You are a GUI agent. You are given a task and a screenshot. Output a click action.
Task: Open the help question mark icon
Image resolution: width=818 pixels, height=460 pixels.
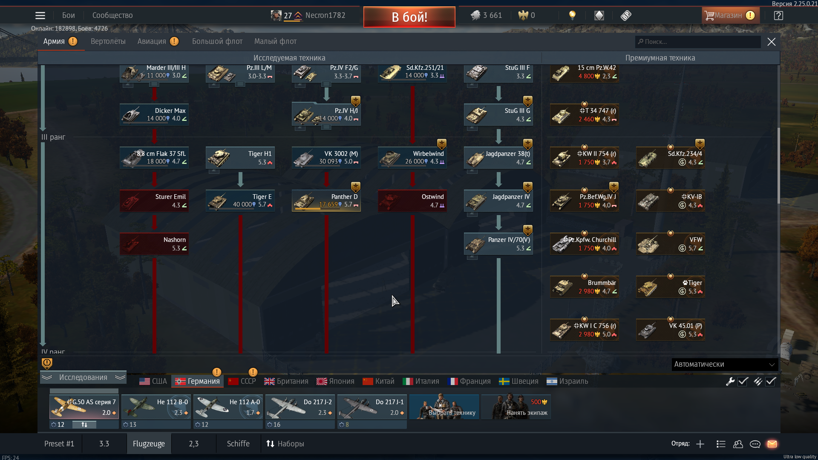pos(778,15)
